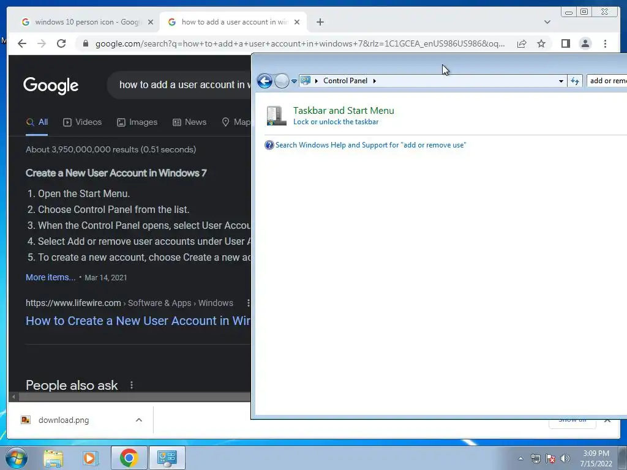This screenshot has width=627, height=470.
Task: Bookmark this page with the star icon
Action: click(541, 43)
